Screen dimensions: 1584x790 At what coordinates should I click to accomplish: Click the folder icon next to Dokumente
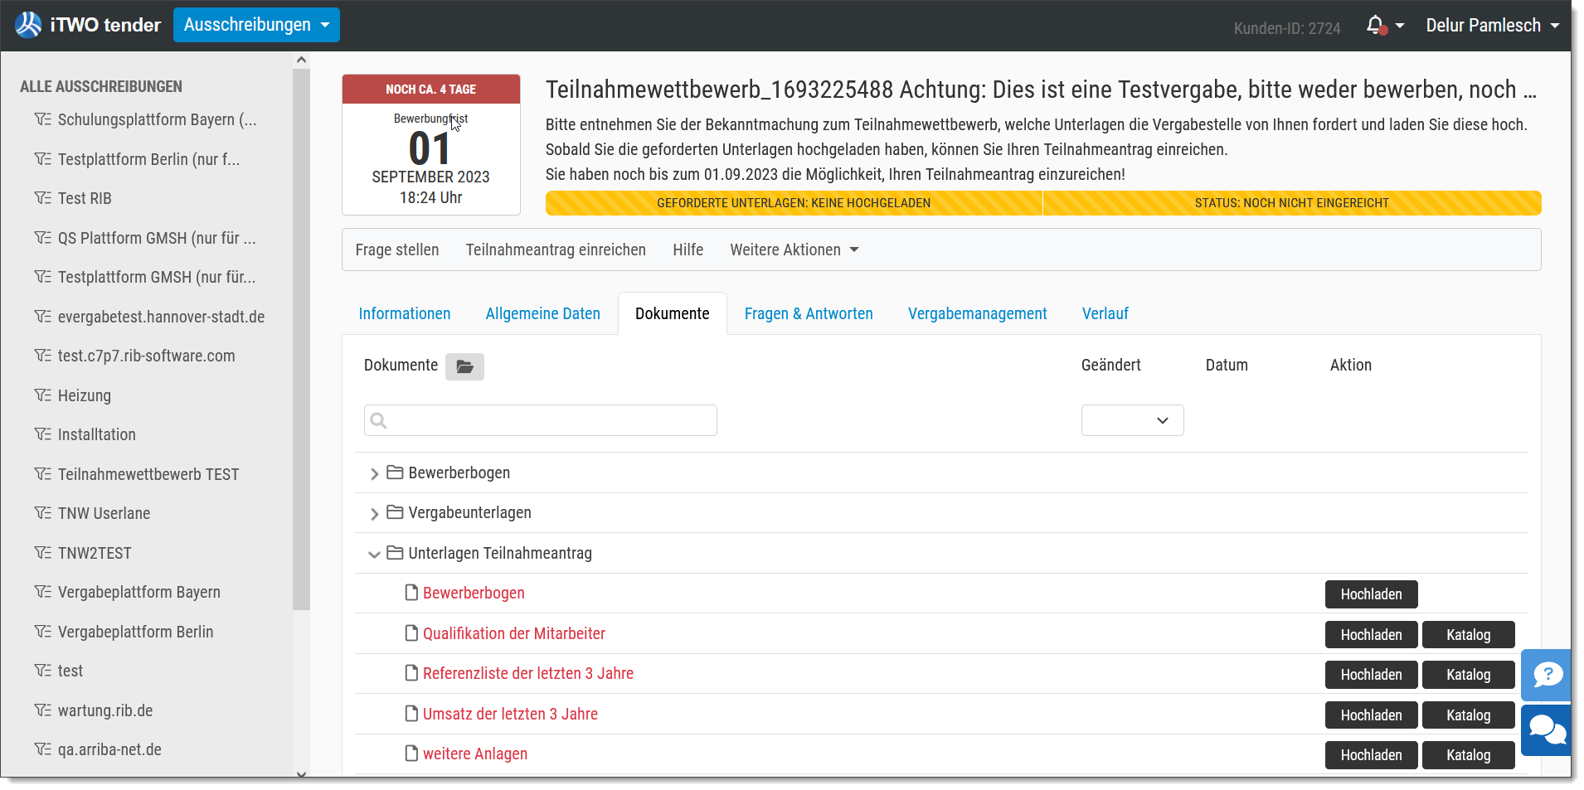point(464,366)
